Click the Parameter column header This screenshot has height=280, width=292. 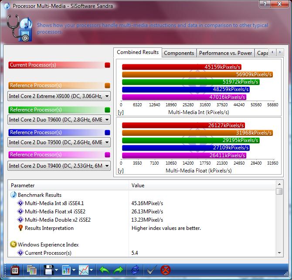[68, 186]
